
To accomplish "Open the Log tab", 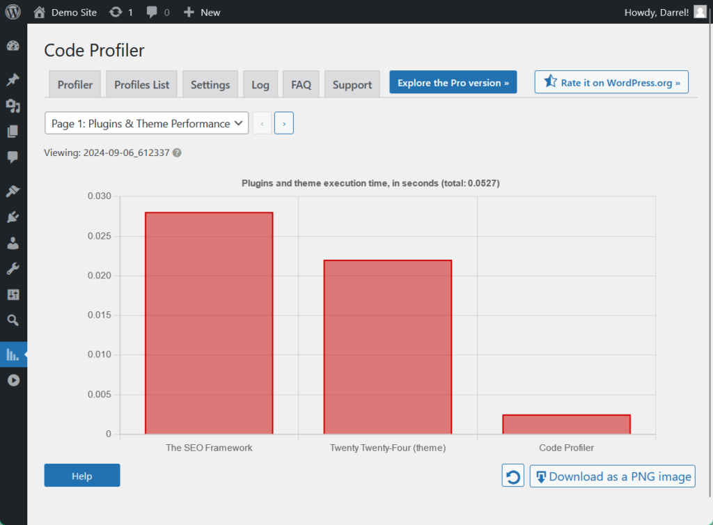I will (x=260, y=84).
